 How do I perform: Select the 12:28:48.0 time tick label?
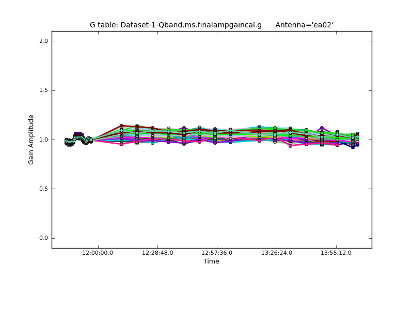pyautogui.click(x=157, y=253)
